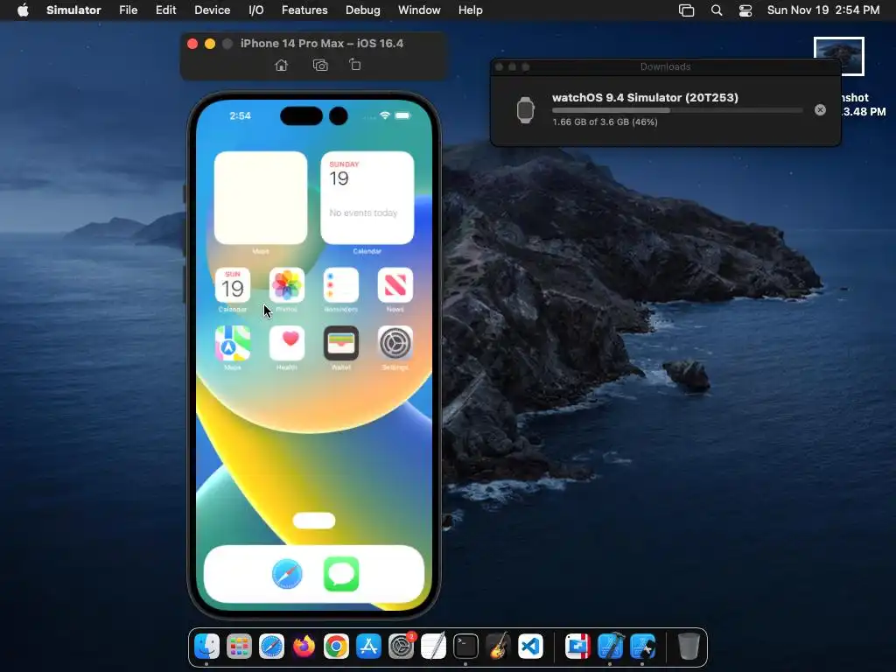
Task: Open Launchpad from the Mac dock
Action: [239, 647]
